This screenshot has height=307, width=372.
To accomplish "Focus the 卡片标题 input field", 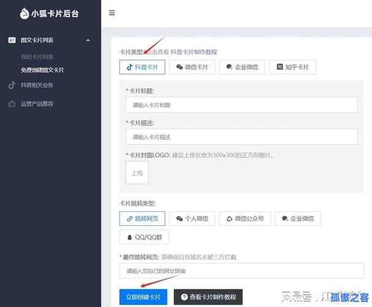I will 241,105.
